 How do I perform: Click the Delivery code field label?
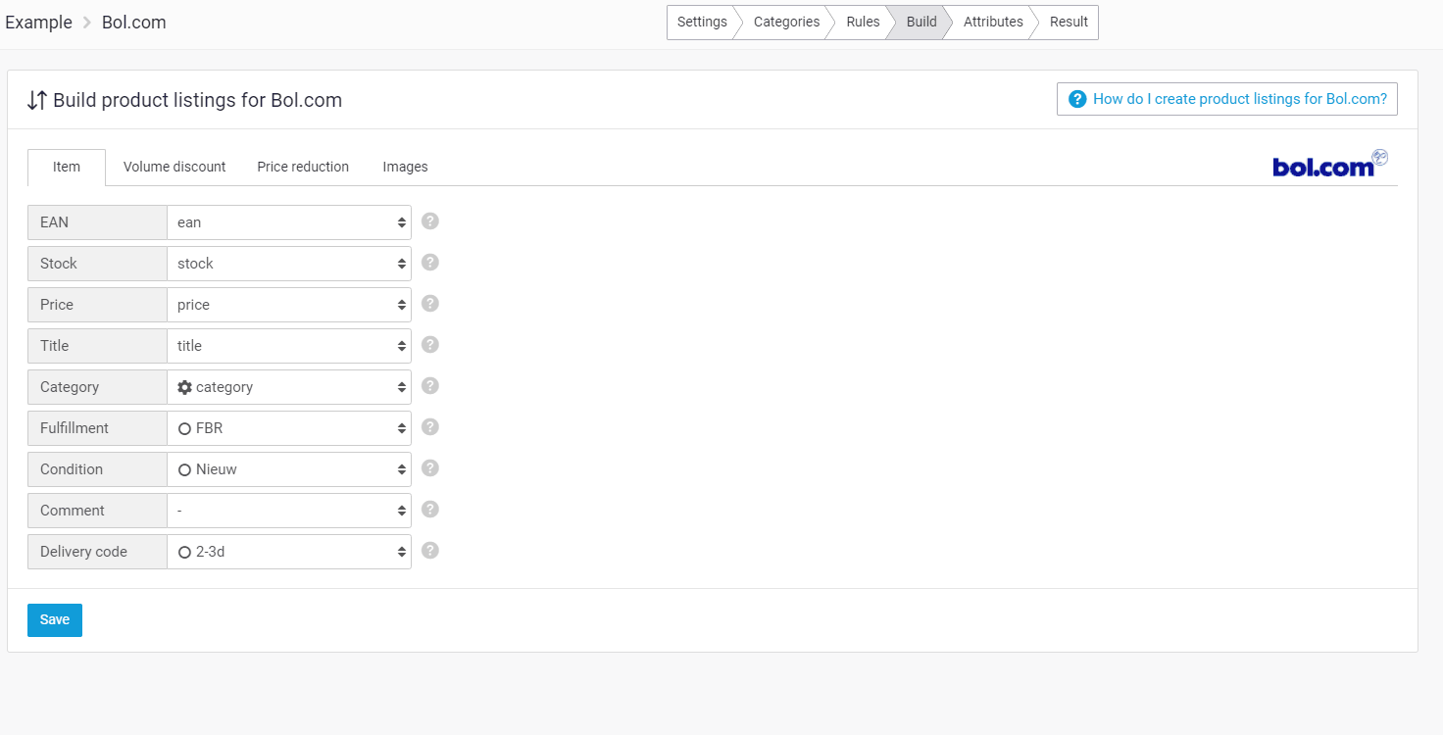pyautogui.click(x=97, y=552)
